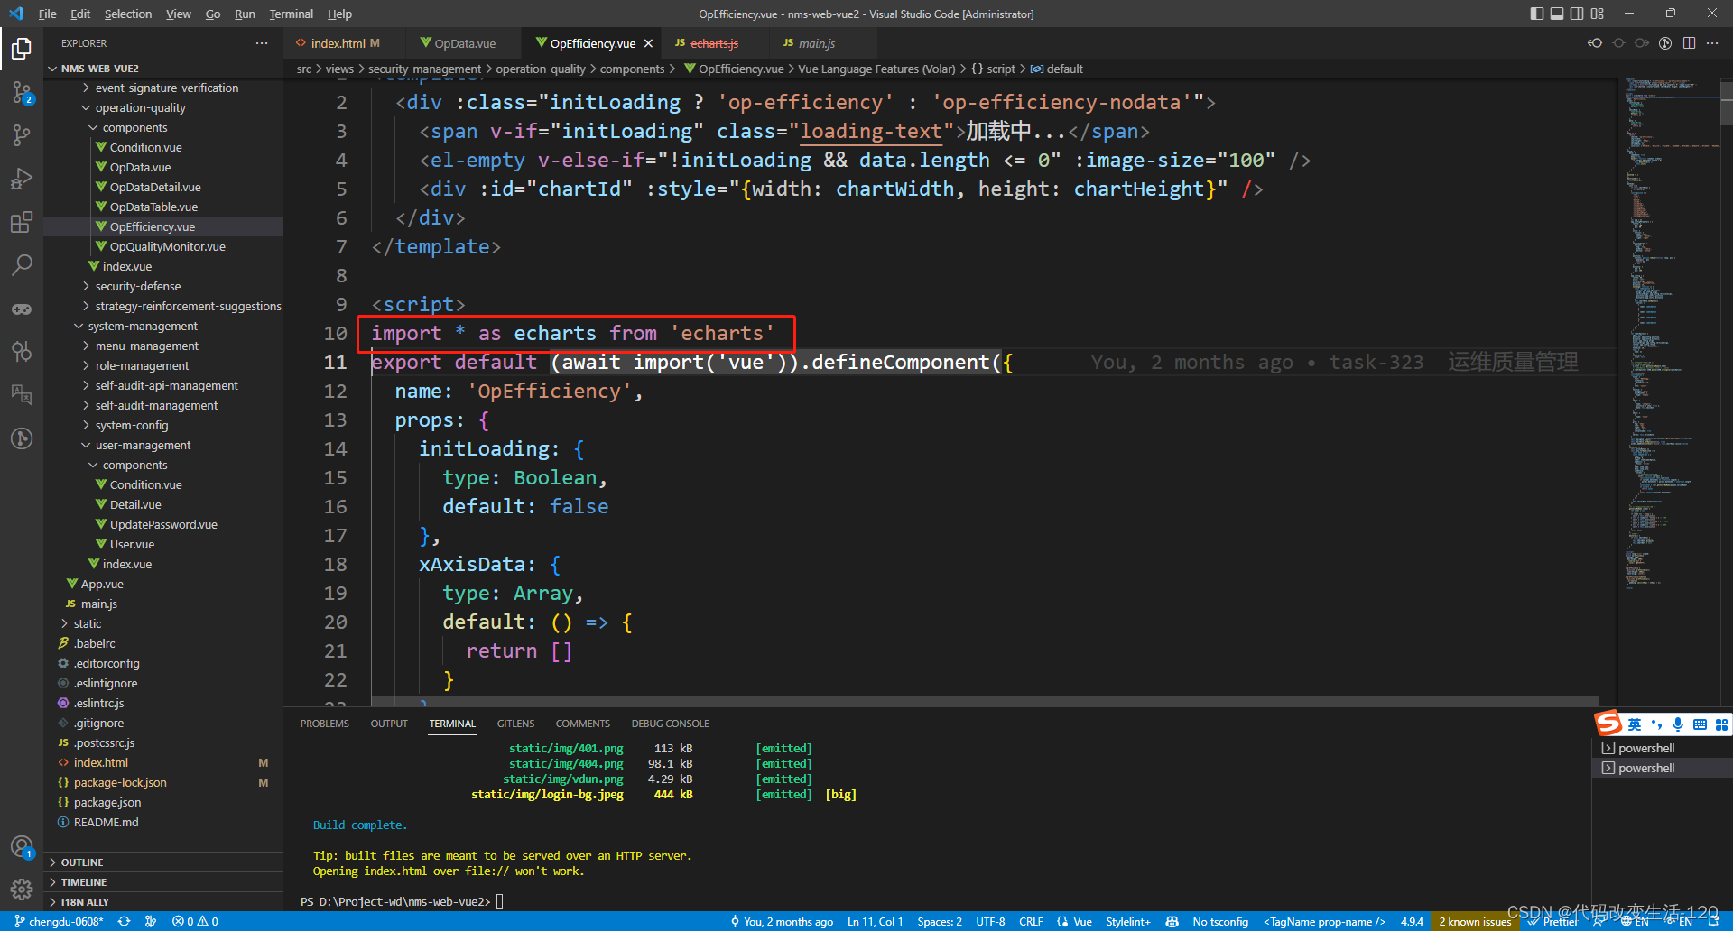Open Copilot status icon in status bar
The height and width of the screenshot is (931, 1733).
(x=1172, y=921)
